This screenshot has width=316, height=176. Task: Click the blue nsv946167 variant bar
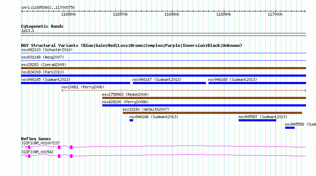[169, 83]
